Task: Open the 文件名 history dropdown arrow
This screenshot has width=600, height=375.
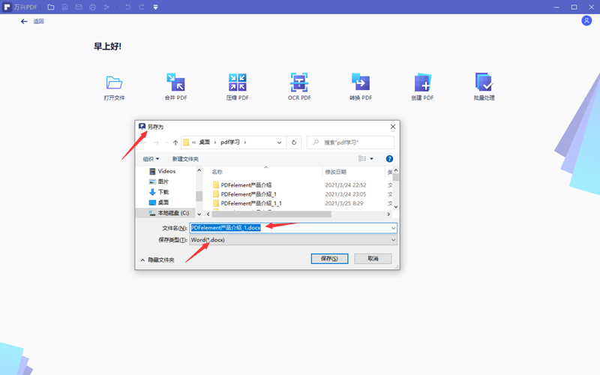Action: tap(393, 228)
